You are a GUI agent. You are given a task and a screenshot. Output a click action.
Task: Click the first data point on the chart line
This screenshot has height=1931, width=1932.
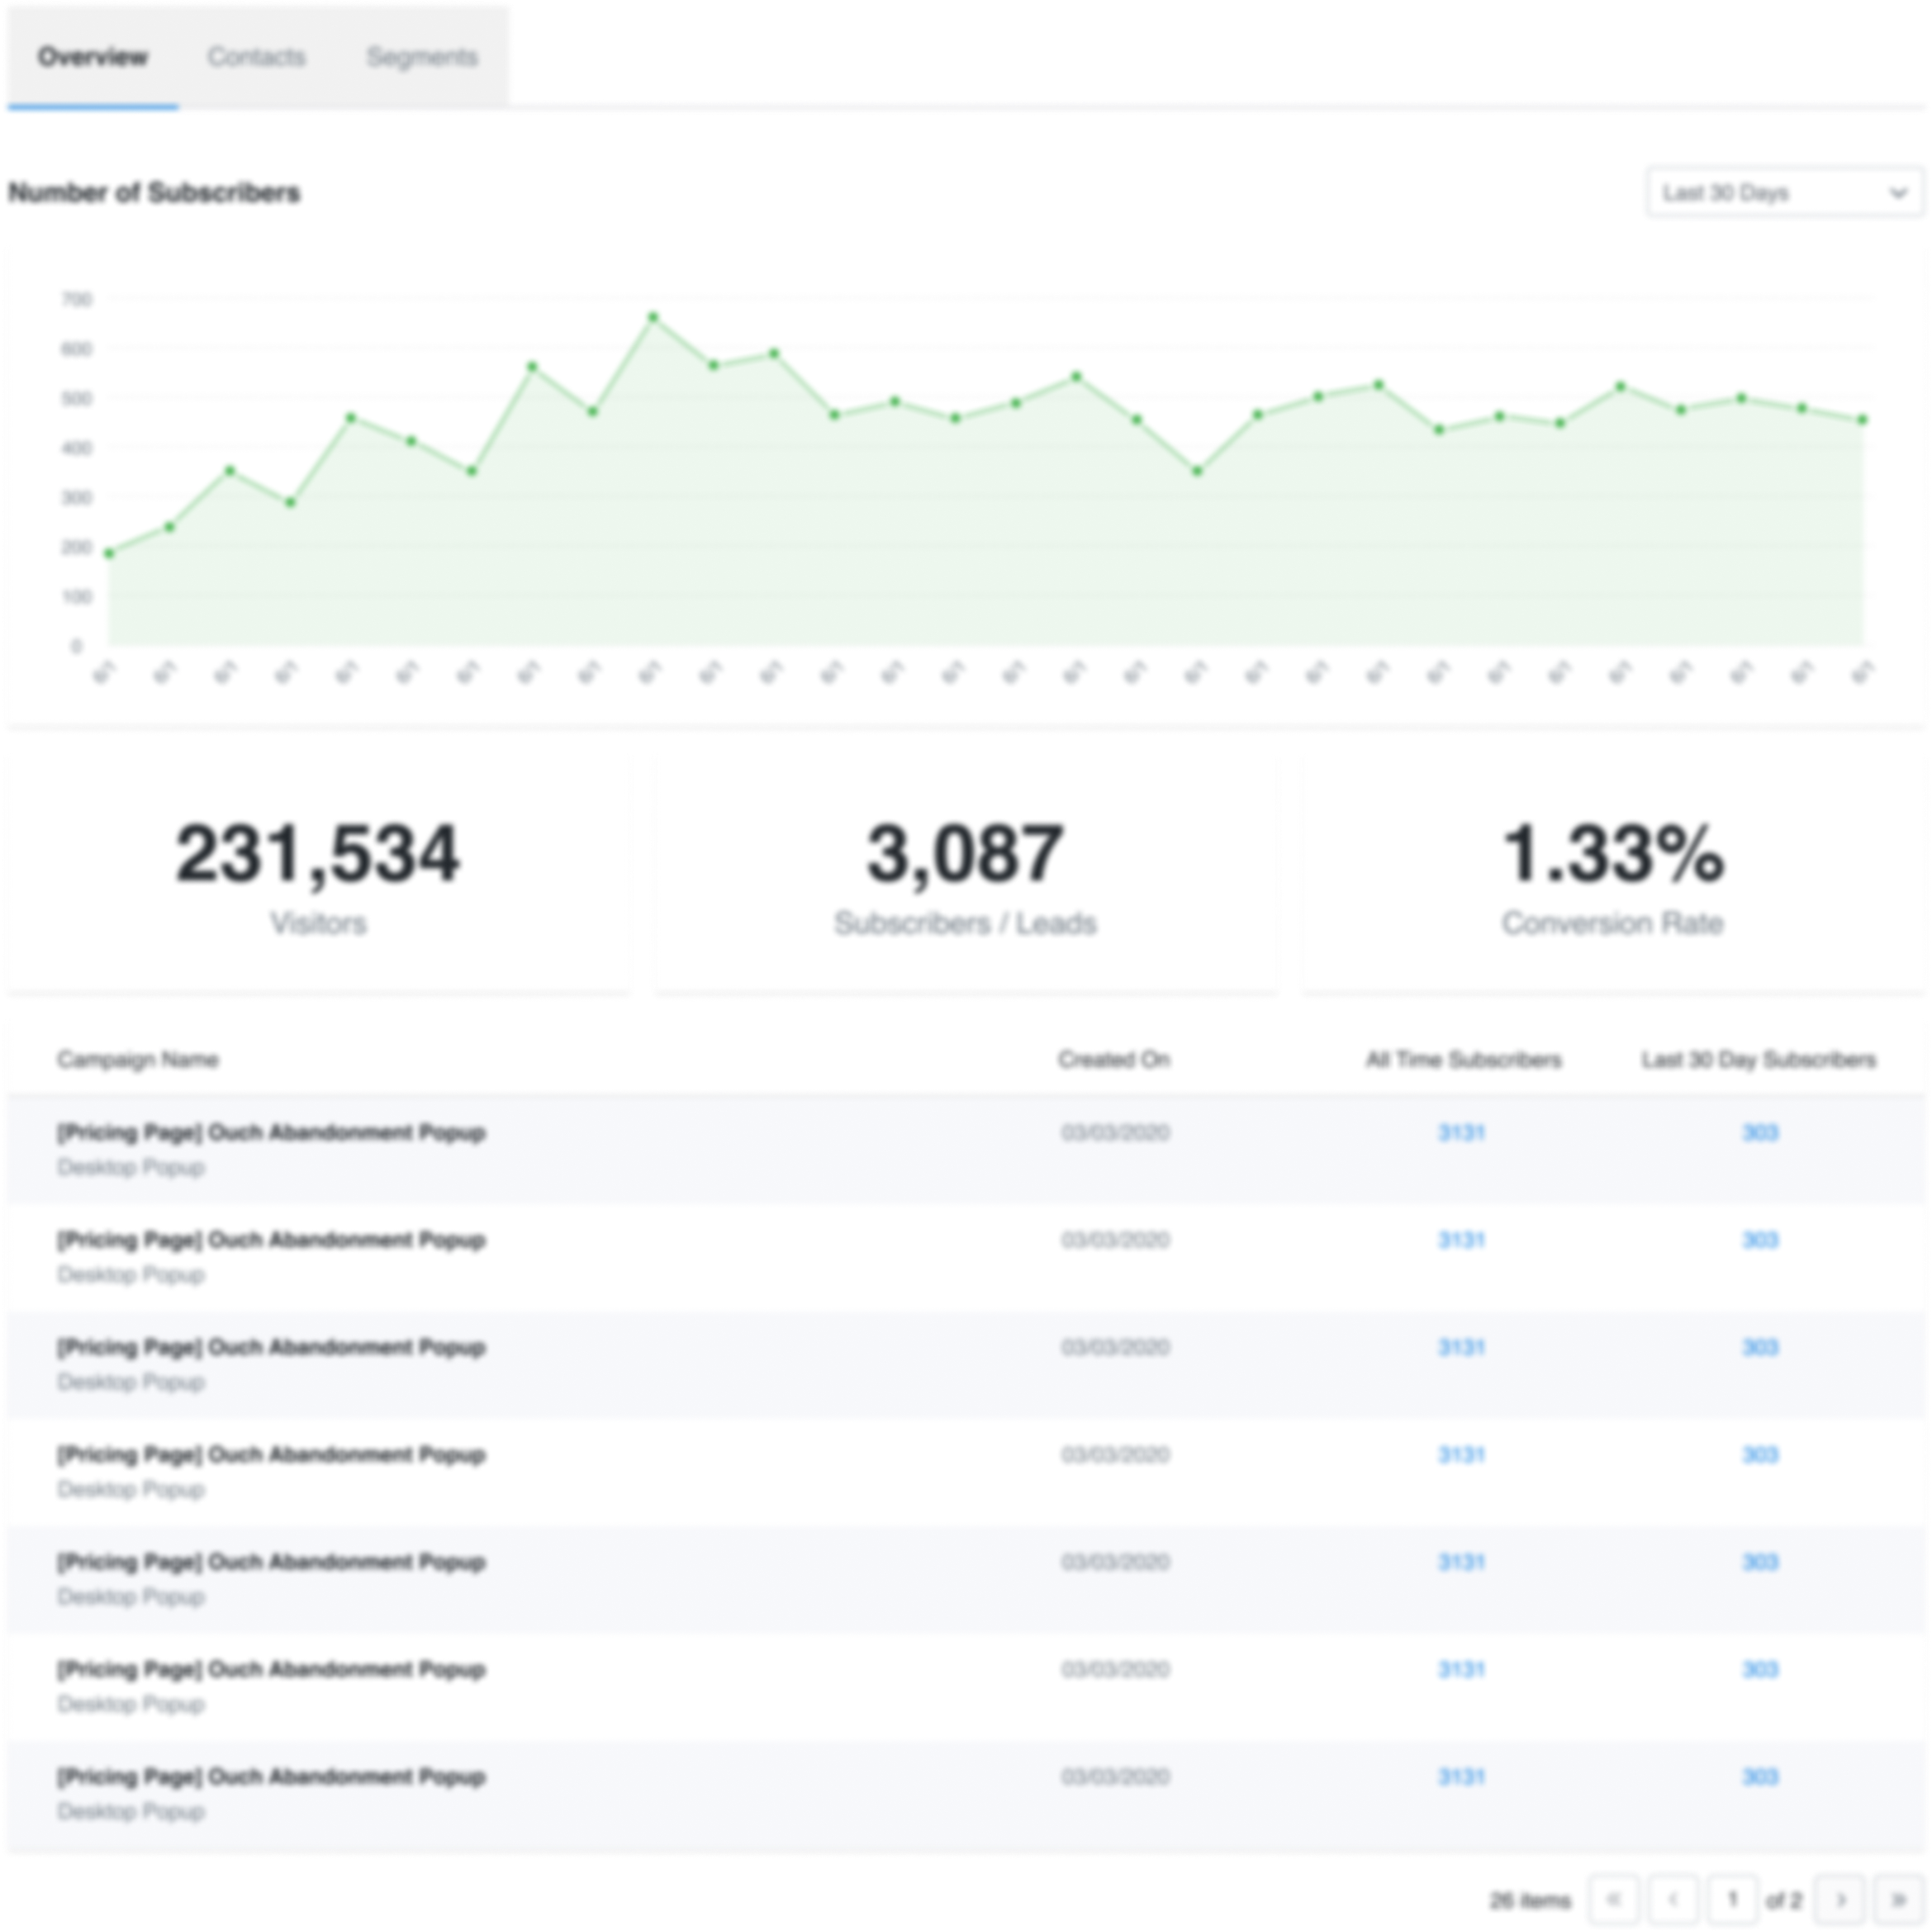click(x=109, y=553)
